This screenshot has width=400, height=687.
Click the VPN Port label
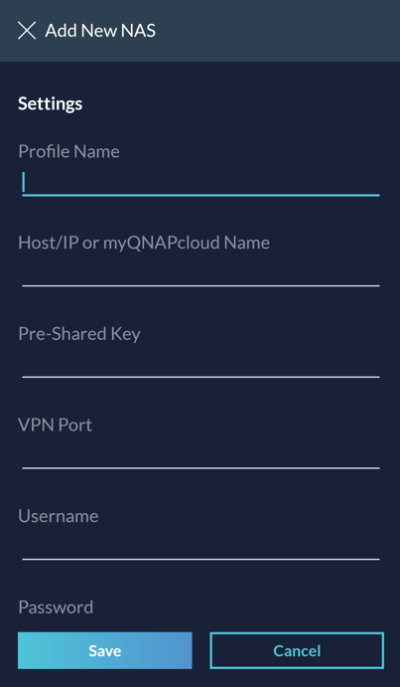coord(56,425)
